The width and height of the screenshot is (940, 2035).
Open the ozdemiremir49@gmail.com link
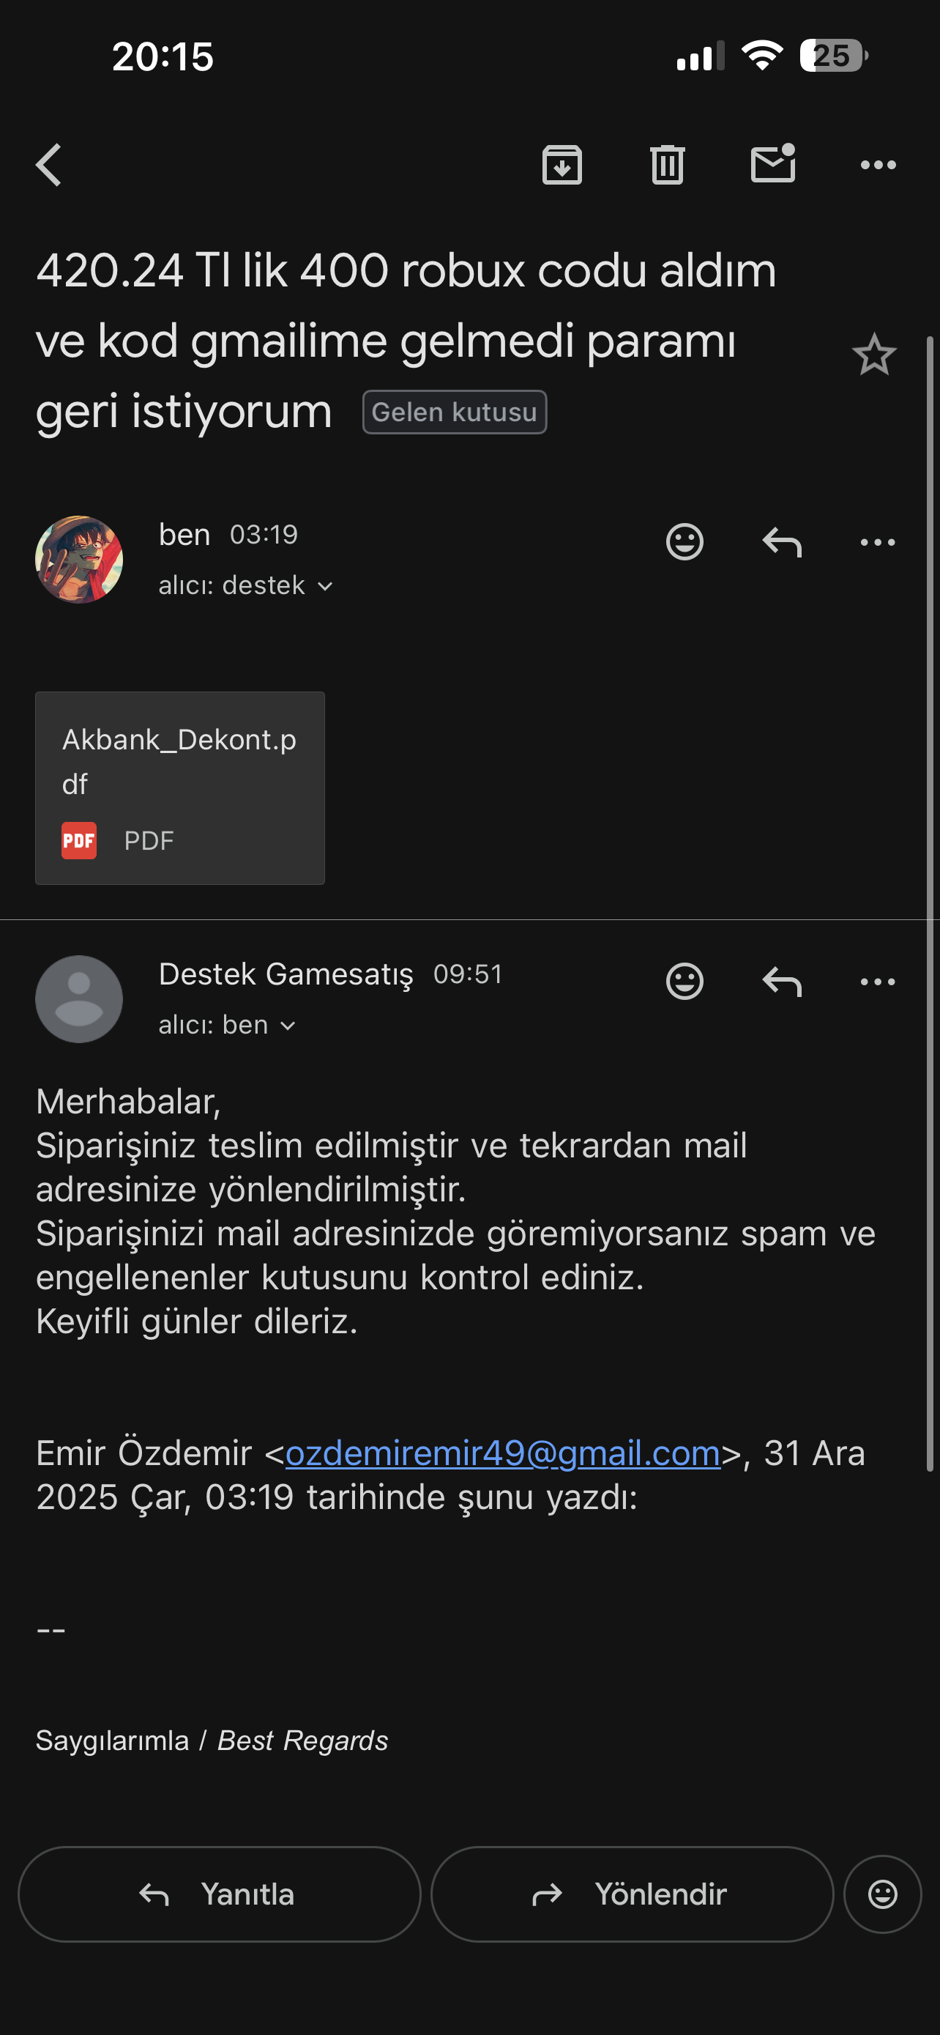[503, 1453]
